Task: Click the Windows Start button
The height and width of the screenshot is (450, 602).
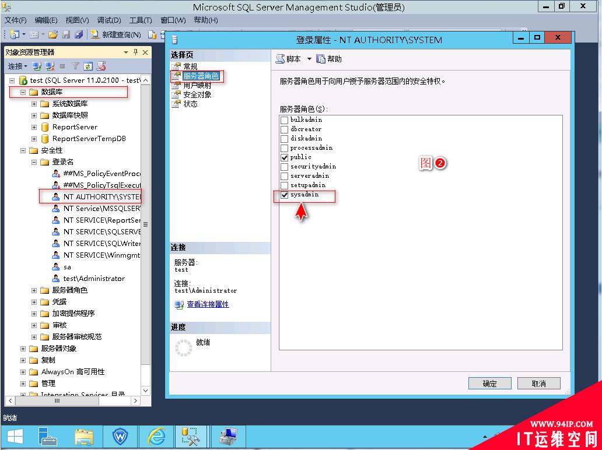Action: pyautogui.click(x=15, y=437)
